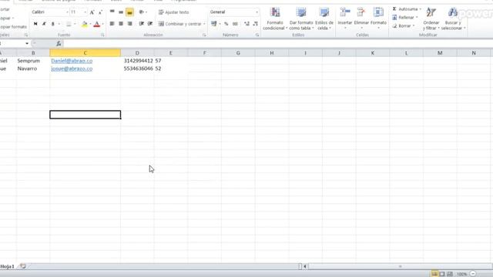The image size is (493, 277).
Task: Select column D header
Action: click(x=137, y=53)
